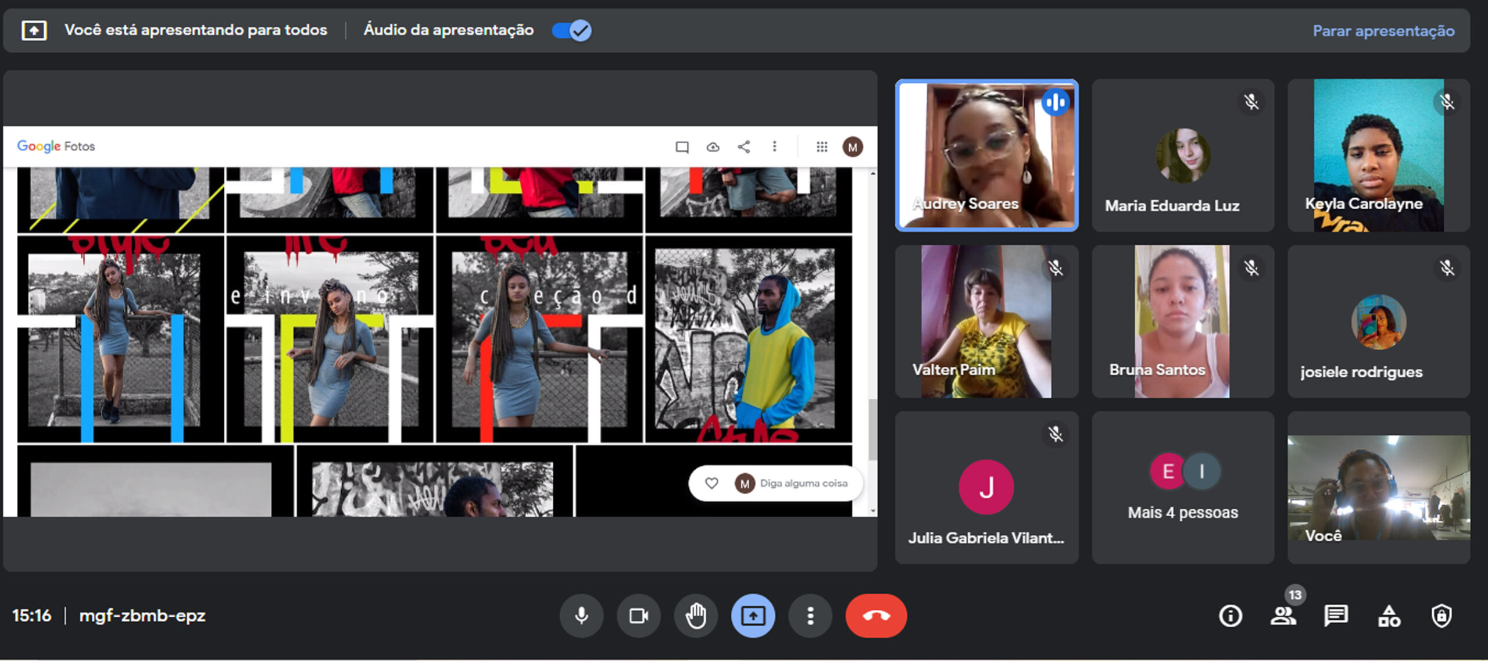Click Diga alguma coisa comment field
This screenshot has height=661, width=1488.
click(x=803, y=483)
